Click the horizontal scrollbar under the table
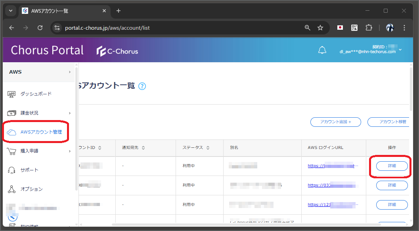Viewport: 419px width, 231px height. click(246, 224)
